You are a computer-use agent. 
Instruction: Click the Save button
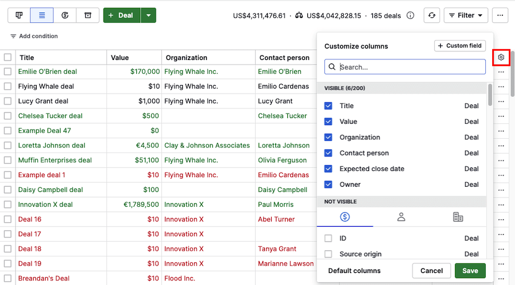pyautogui.click(x=470, y=271)
